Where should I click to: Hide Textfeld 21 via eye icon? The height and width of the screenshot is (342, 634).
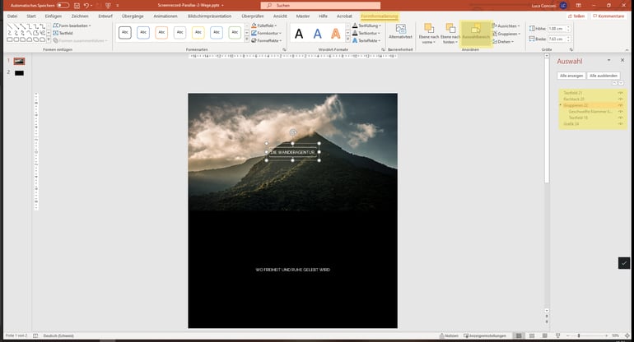coord(620,93)
